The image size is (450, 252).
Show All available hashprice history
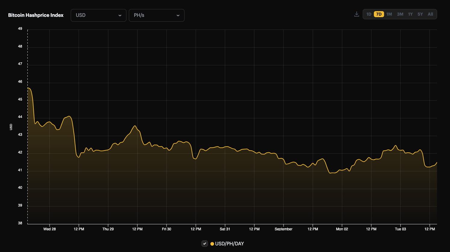(x=430, y=14)
